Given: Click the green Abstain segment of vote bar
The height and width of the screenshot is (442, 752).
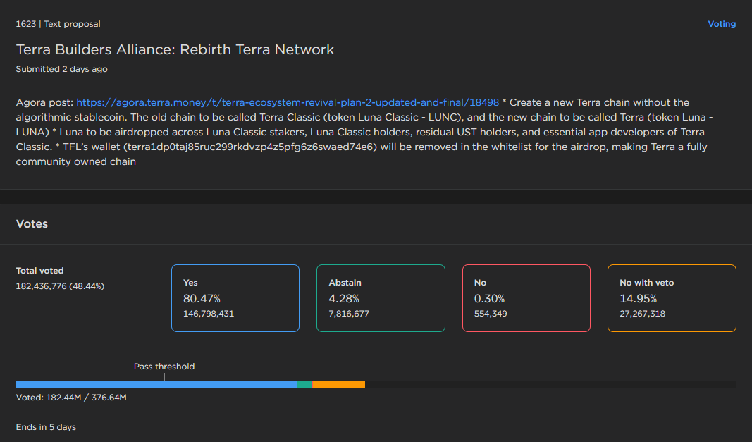Looking at the screenshot, I should (x=304, y=385).
